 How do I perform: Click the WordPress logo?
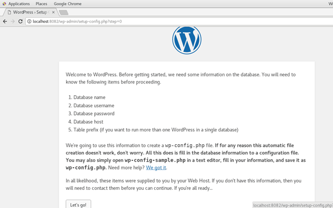point(187,40)
